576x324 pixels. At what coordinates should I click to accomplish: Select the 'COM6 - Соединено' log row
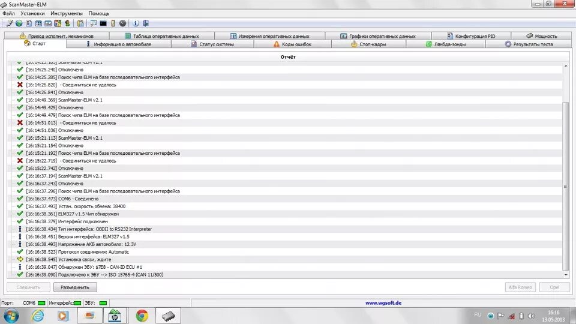tap(284, 199)
